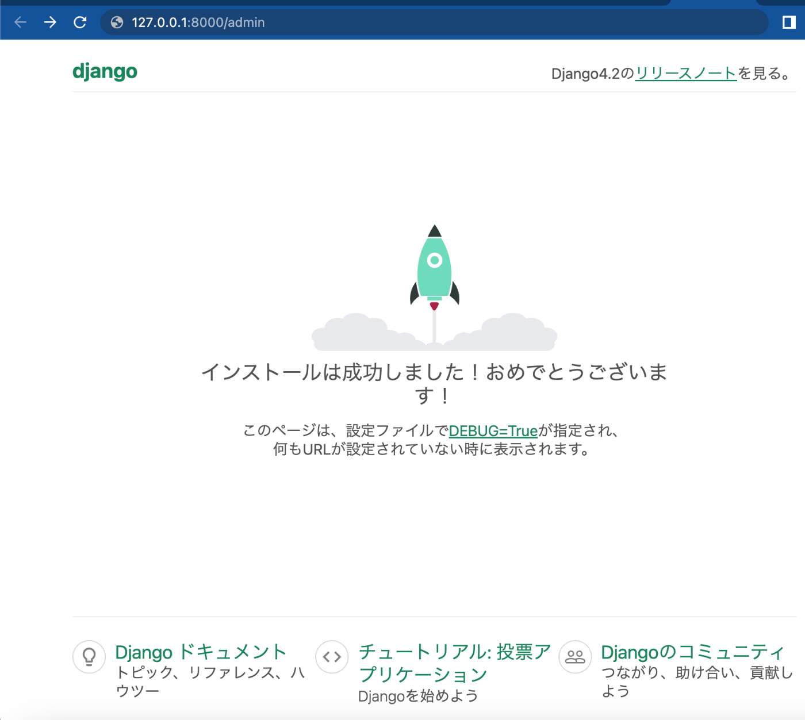Click the インストールは成功しました heading text

434,383
